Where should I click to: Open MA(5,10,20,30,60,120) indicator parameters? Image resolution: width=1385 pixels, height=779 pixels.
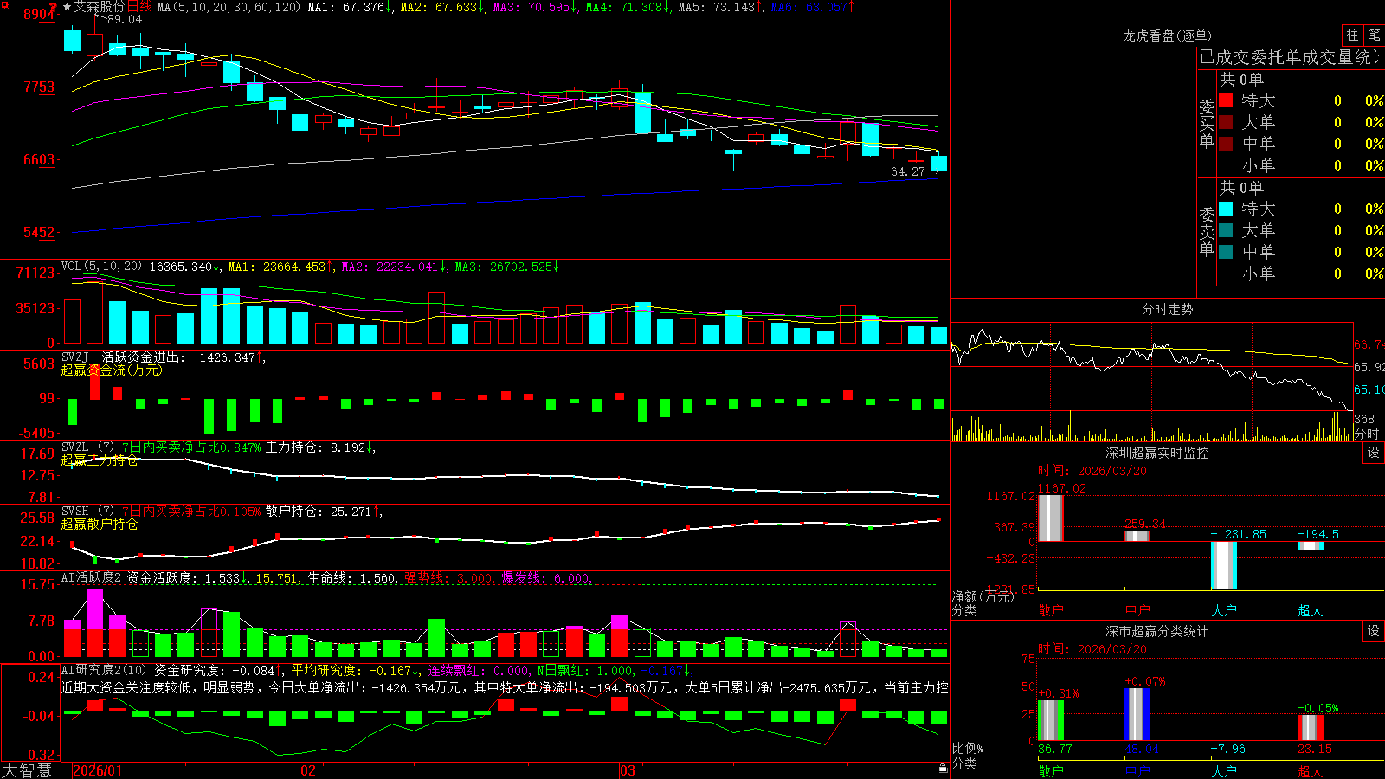[229, 7]
